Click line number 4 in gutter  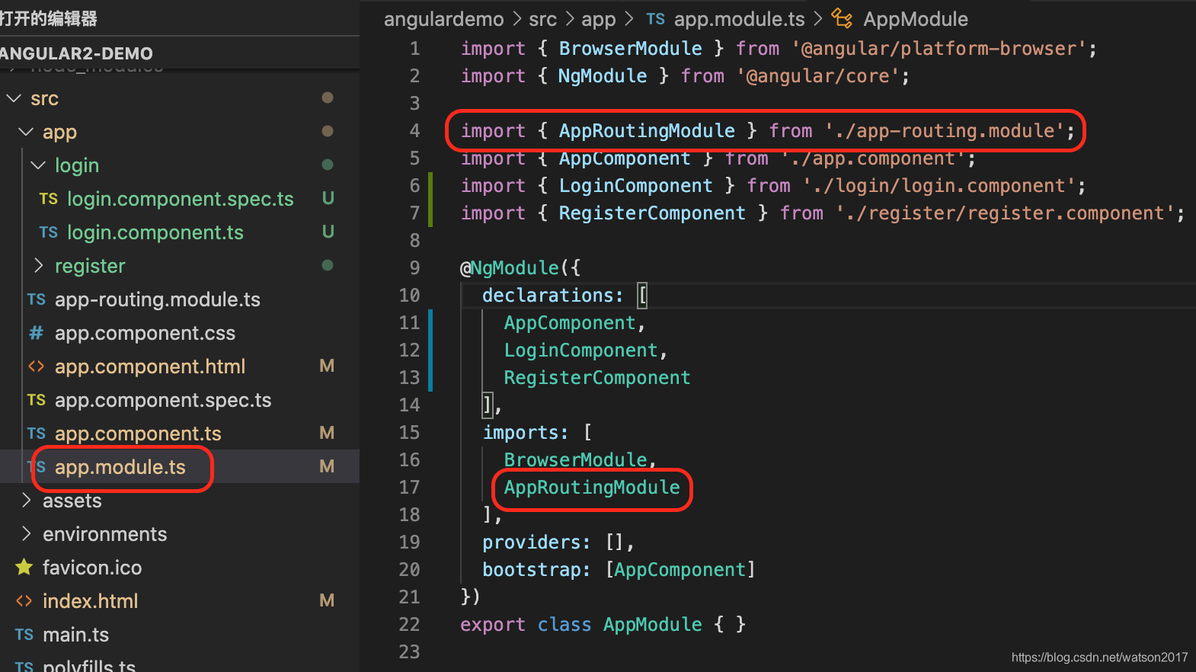tap(414, 131)
